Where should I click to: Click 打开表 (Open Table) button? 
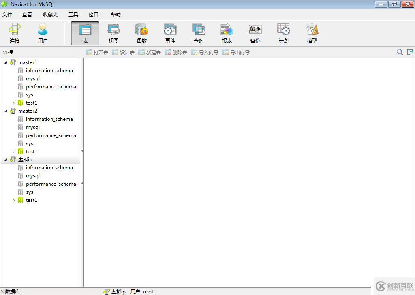pos(97,52)
